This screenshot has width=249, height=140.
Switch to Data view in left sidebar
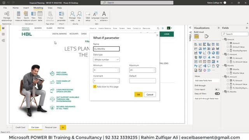coord(3,34)
